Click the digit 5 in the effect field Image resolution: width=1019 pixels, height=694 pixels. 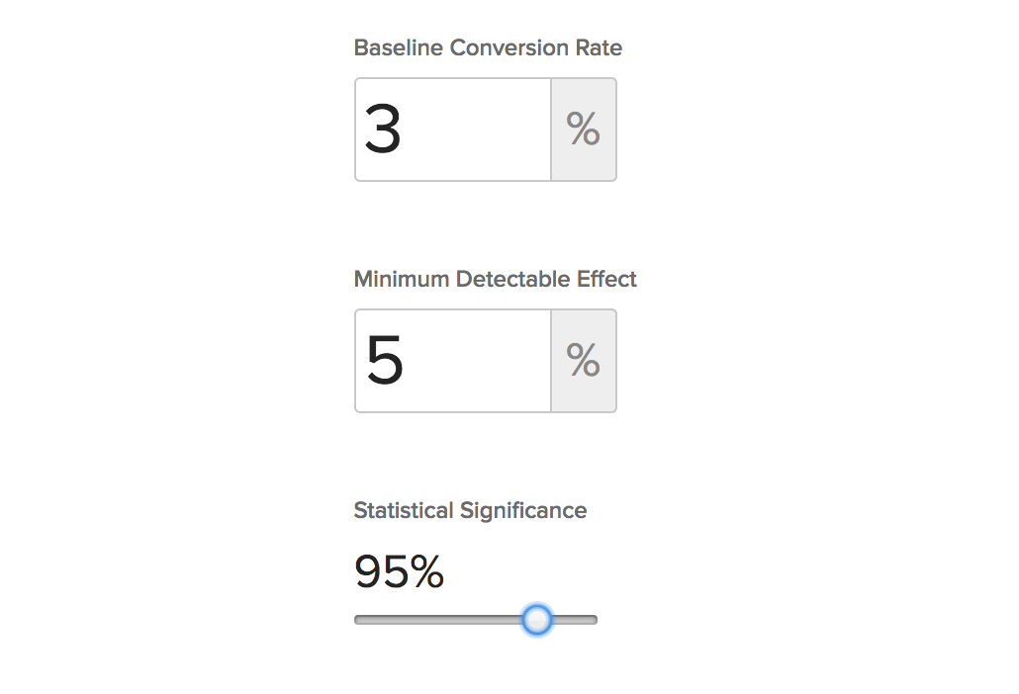[x=384, y=361]
